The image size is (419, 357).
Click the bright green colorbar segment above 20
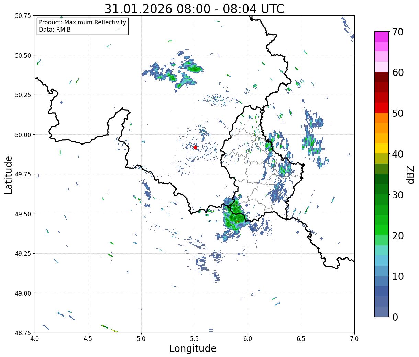382,230
